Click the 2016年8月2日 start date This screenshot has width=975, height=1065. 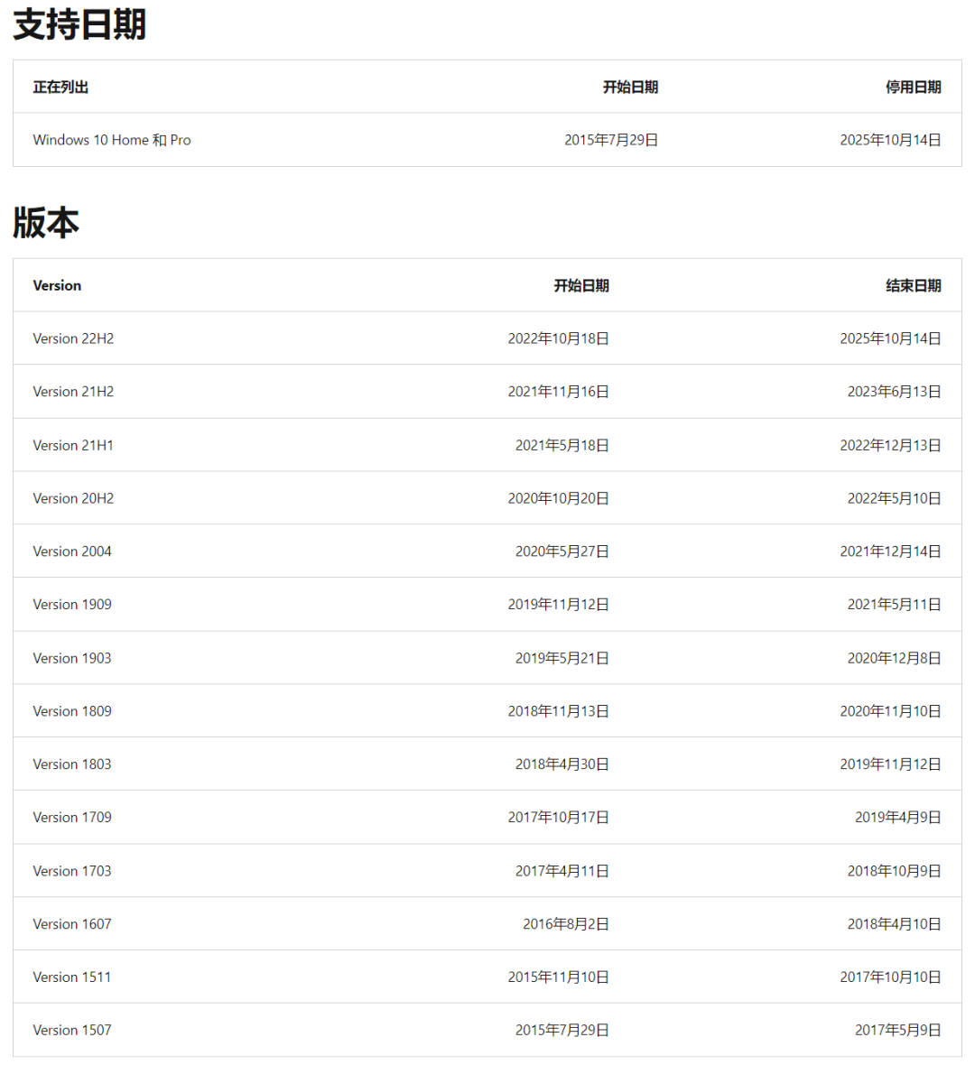565,923
